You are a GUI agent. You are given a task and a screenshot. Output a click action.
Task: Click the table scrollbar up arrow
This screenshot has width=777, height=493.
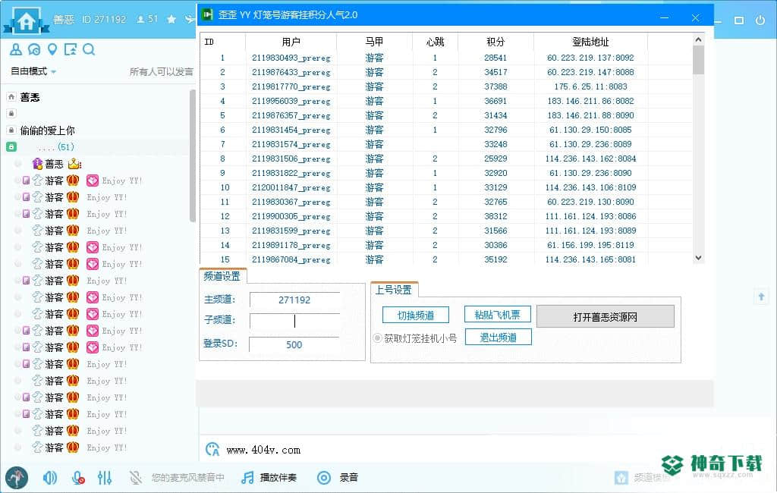pos(698,39)
